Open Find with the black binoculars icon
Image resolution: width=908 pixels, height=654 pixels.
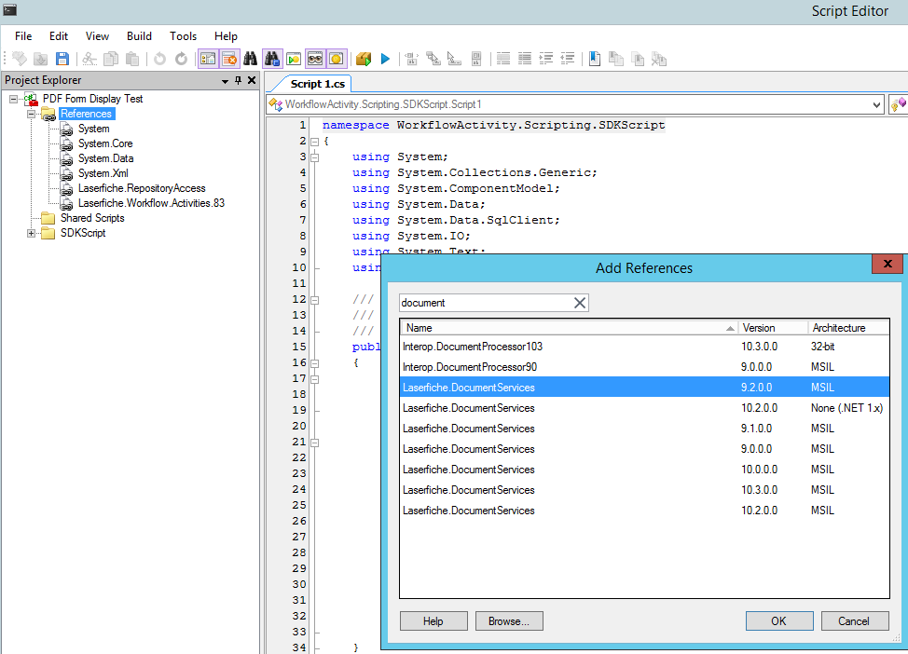[x=250, y=59]
